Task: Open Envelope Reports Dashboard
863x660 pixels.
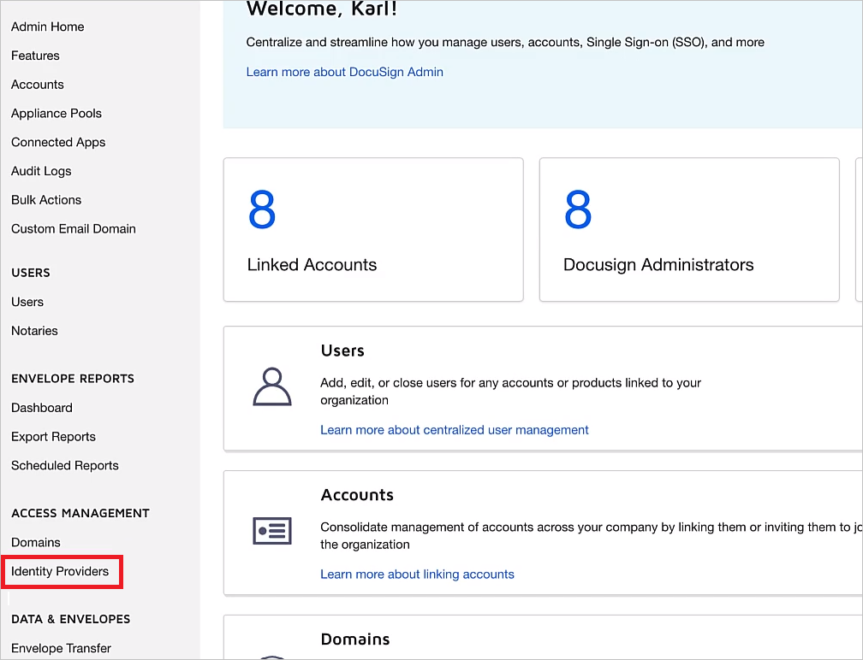Action: click(x=42, y=408)
